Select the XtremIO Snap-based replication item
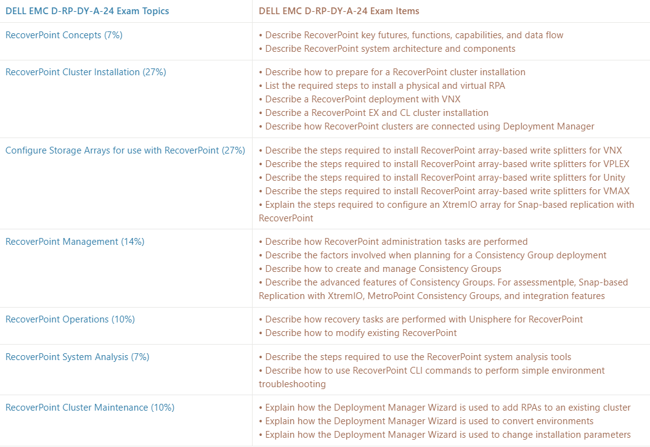 click(x=447, y=211)
